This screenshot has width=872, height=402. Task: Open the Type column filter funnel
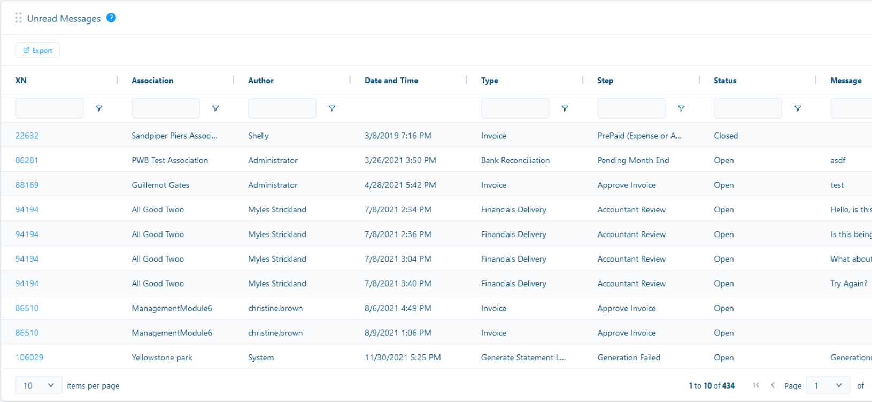coord(565,108)
